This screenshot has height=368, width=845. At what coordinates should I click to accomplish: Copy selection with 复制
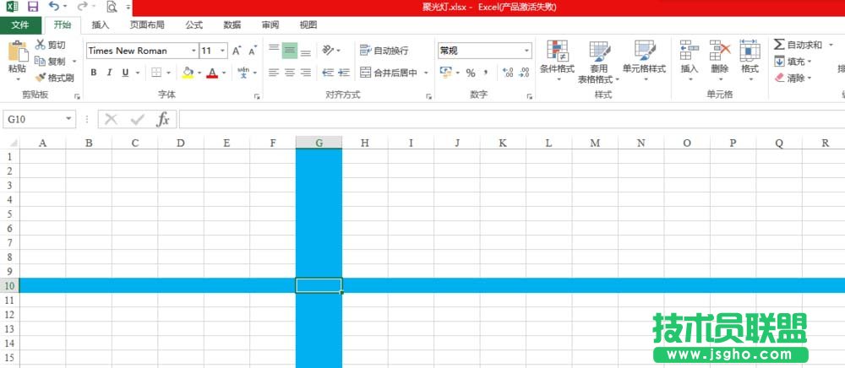click(x=50, y=62)
